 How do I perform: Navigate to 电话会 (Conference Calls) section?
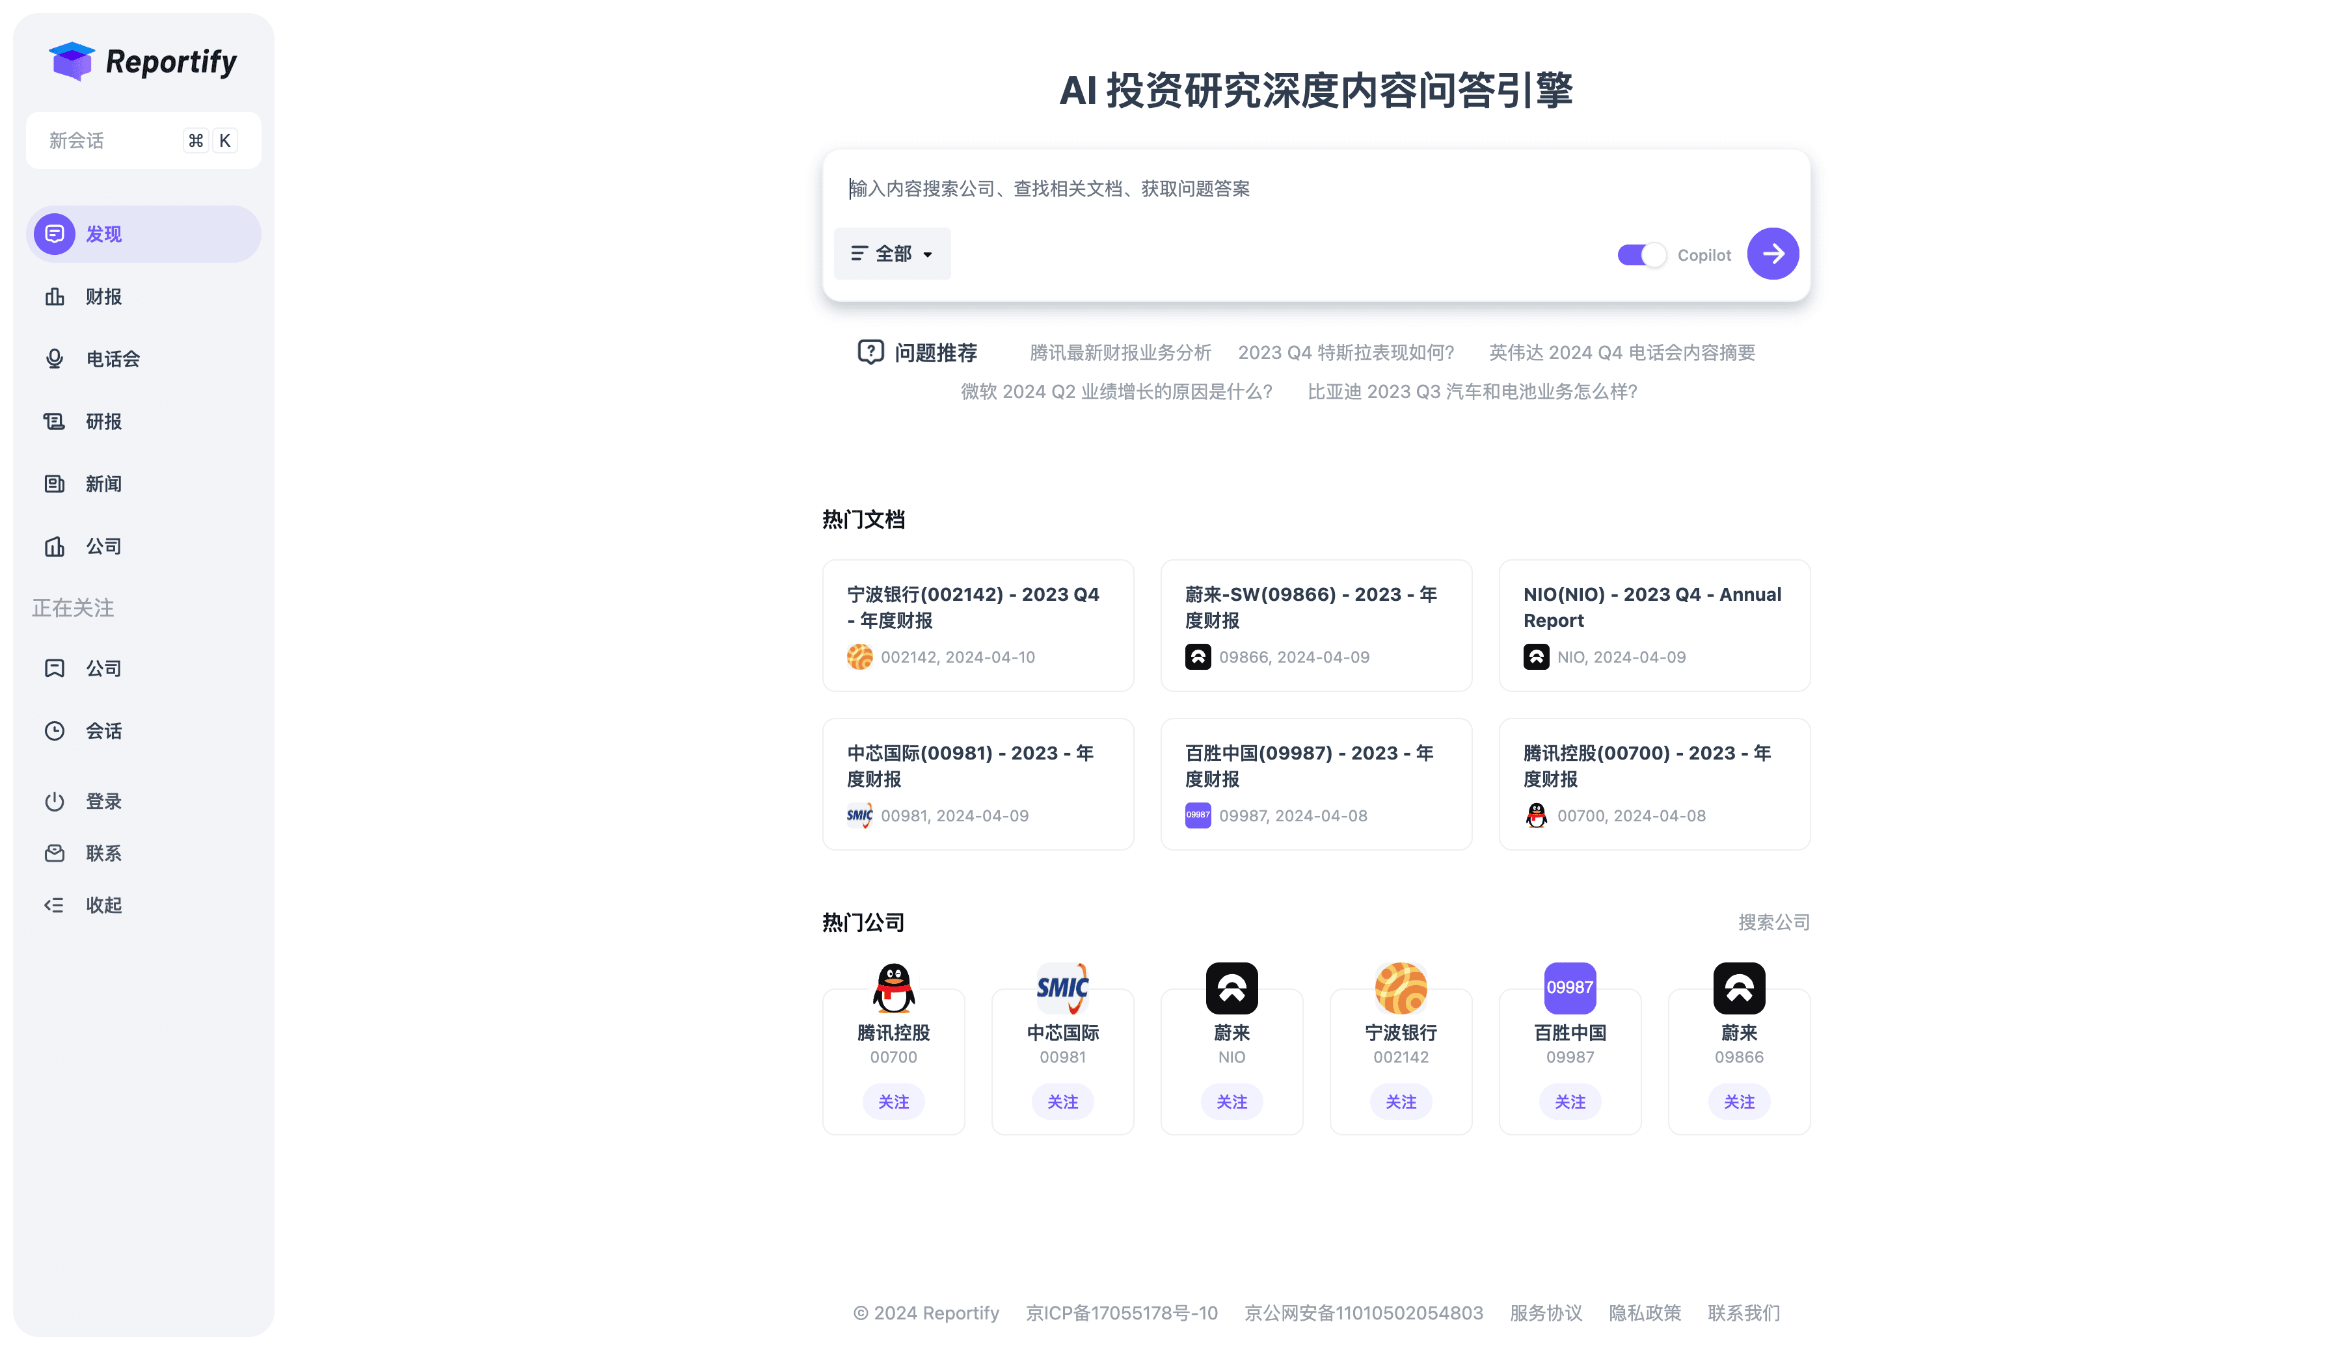click(x=113, y=358)
